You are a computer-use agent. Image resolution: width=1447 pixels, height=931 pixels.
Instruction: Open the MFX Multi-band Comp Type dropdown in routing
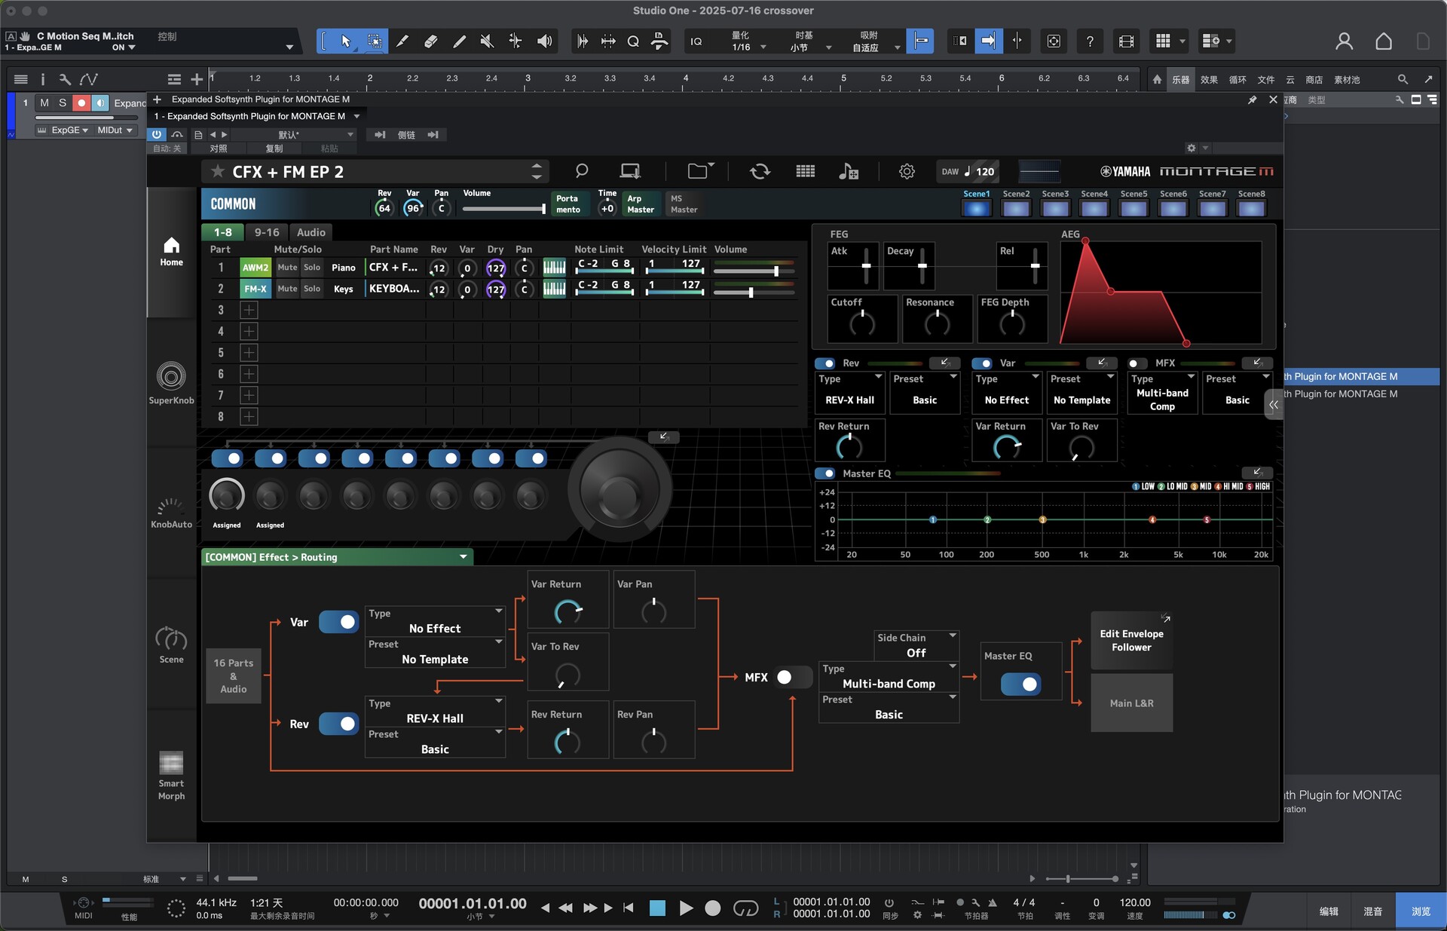point(889,677)
